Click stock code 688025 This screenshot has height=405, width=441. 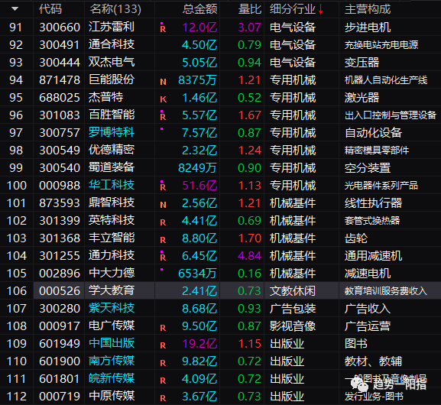pyautogui.click(x=60, y=98)
